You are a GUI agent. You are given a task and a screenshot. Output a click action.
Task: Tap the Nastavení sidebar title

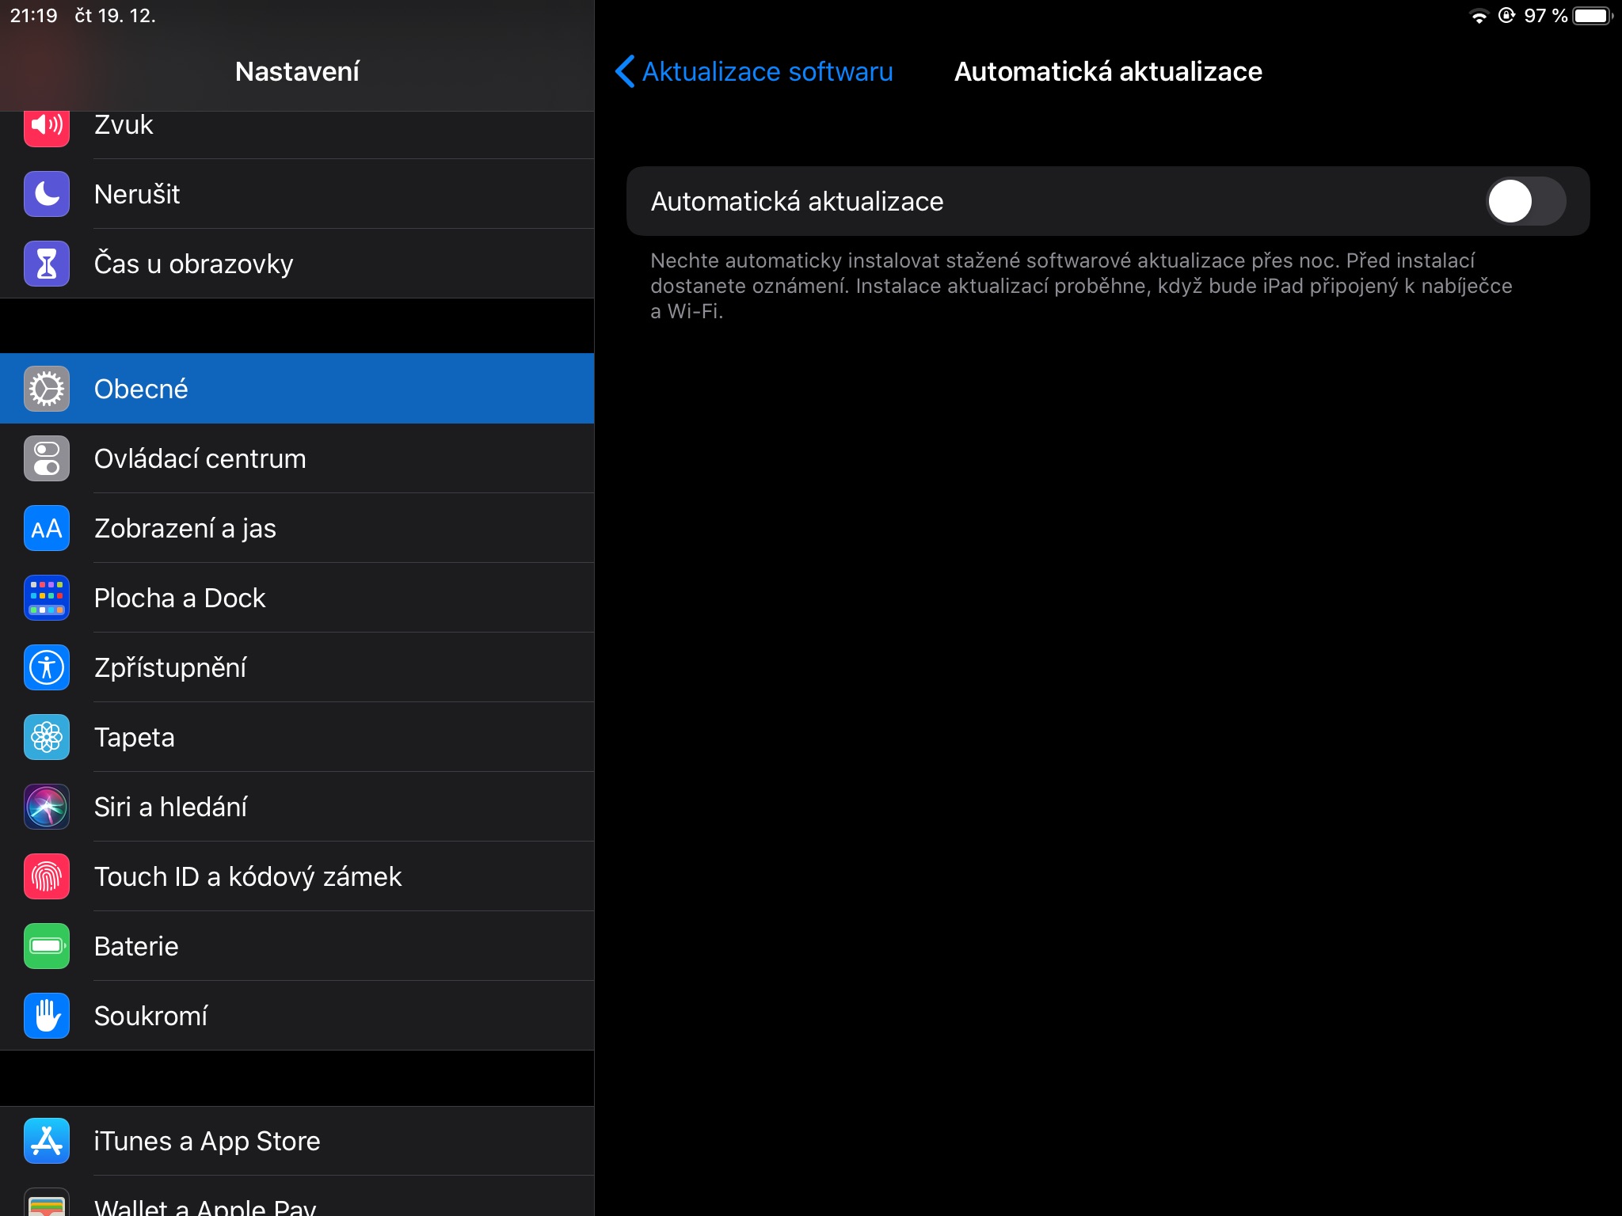pos(297,71)
